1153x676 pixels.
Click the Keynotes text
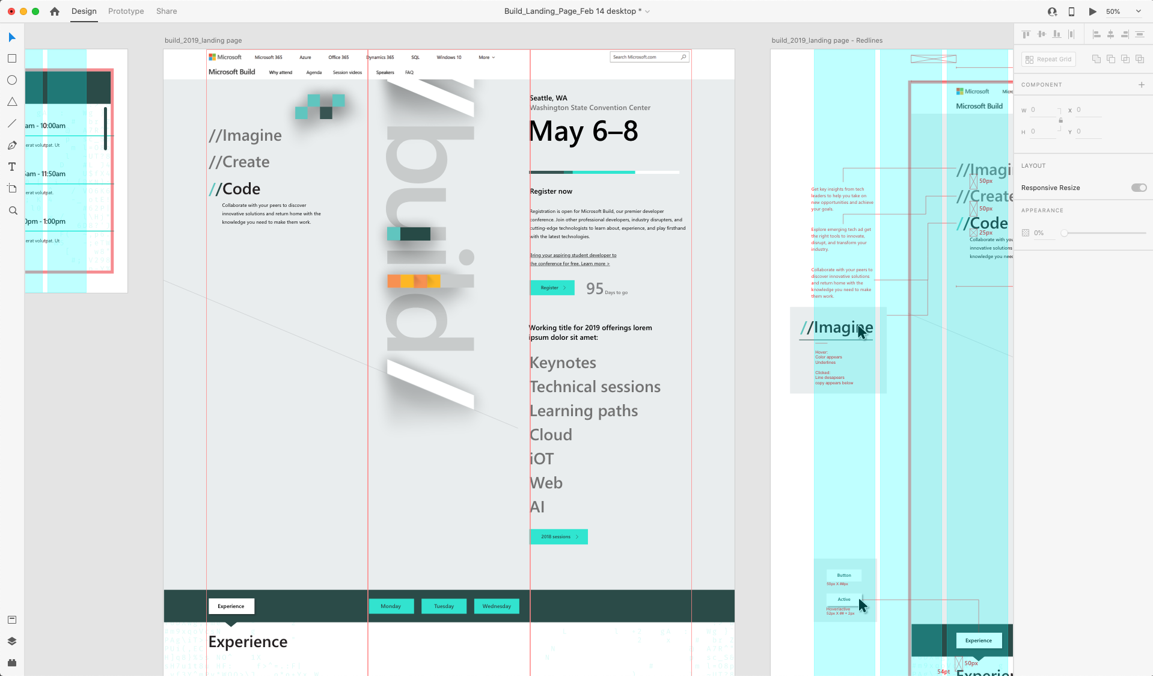pos(563,363)
